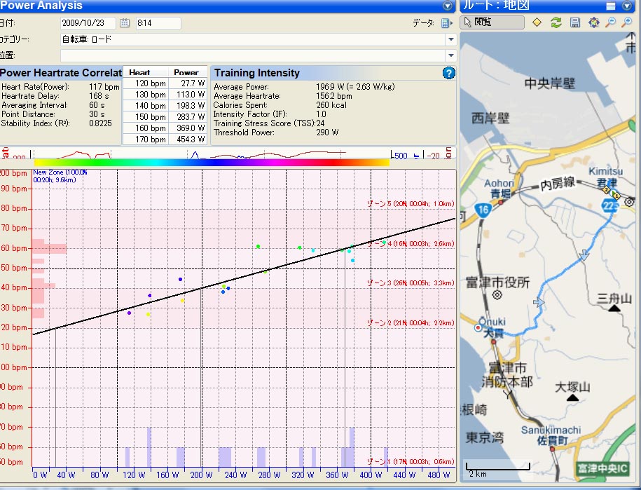Expand the category dropdown showing 自転車: ロード

click(450, 39)
